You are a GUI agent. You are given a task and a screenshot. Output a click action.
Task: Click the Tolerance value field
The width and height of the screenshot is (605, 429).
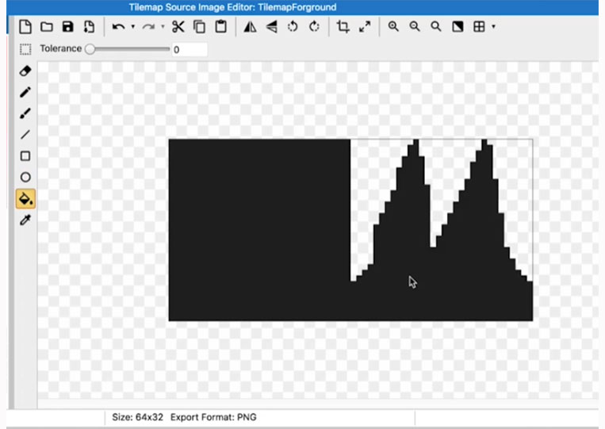coord(190,49)
